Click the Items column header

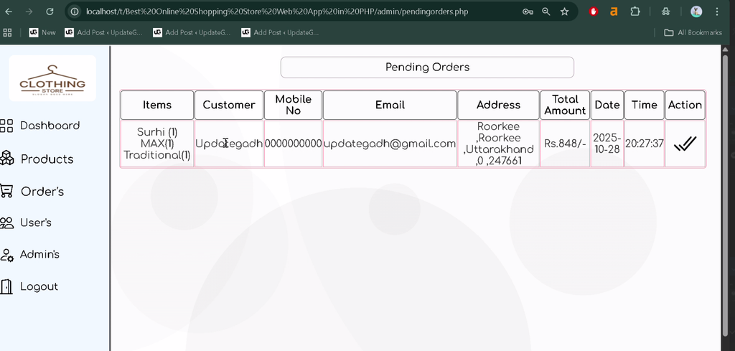[157, 105]
